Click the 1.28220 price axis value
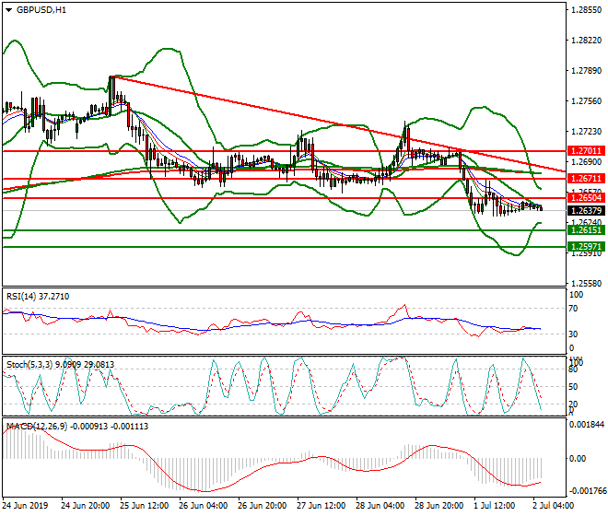Screen dimensions: 608x516 (x=587, y=41)
